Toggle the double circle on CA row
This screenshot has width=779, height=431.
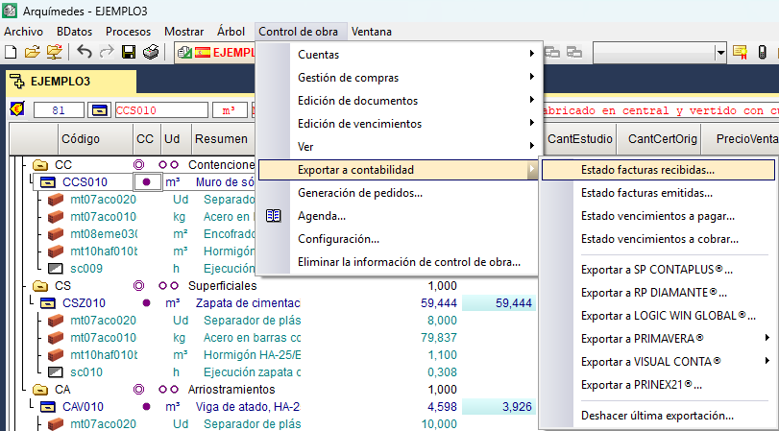[139, 390]
